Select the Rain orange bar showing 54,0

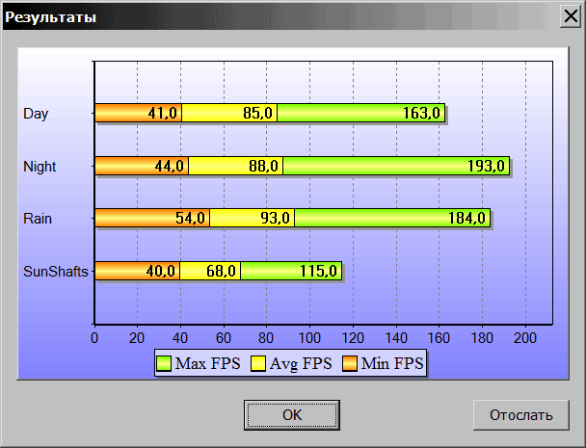click(x=151, y=219)
